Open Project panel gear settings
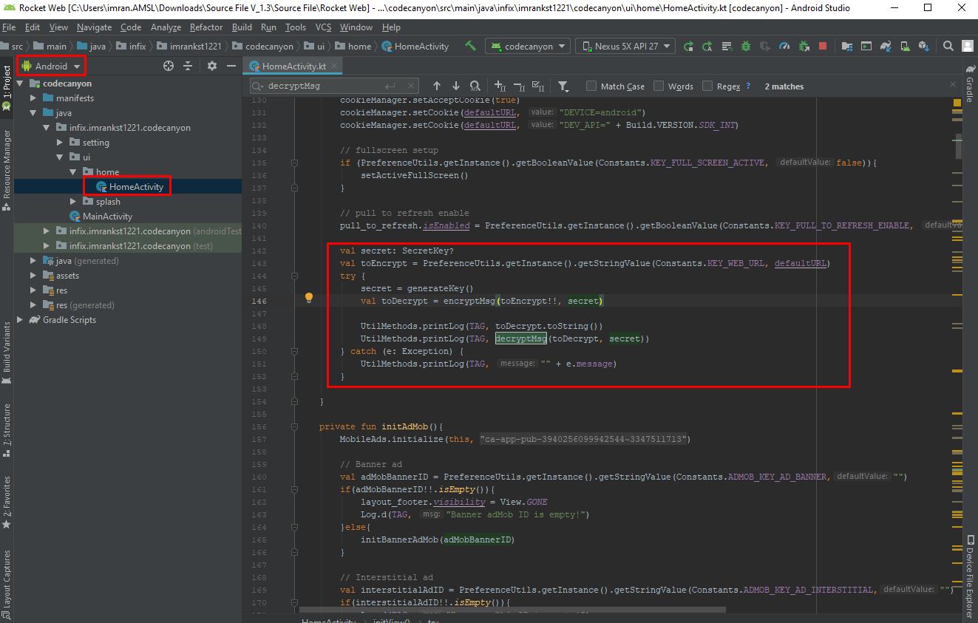This screenshot has width=978, height=623. point(212,66)
